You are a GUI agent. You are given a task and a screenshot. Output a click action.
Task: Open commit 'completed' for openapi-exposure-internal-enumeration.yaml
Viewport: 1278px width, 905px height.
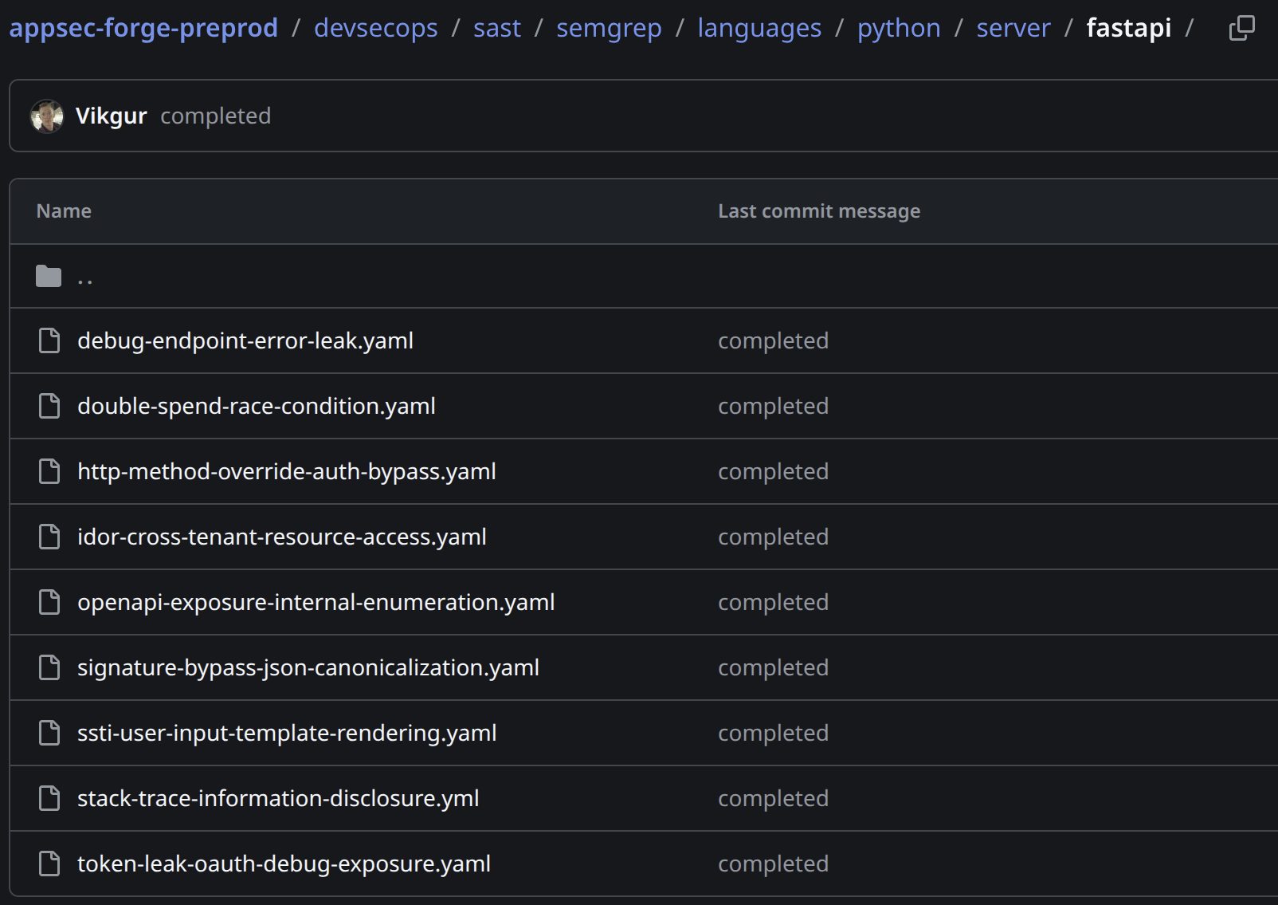pos(774,602)
